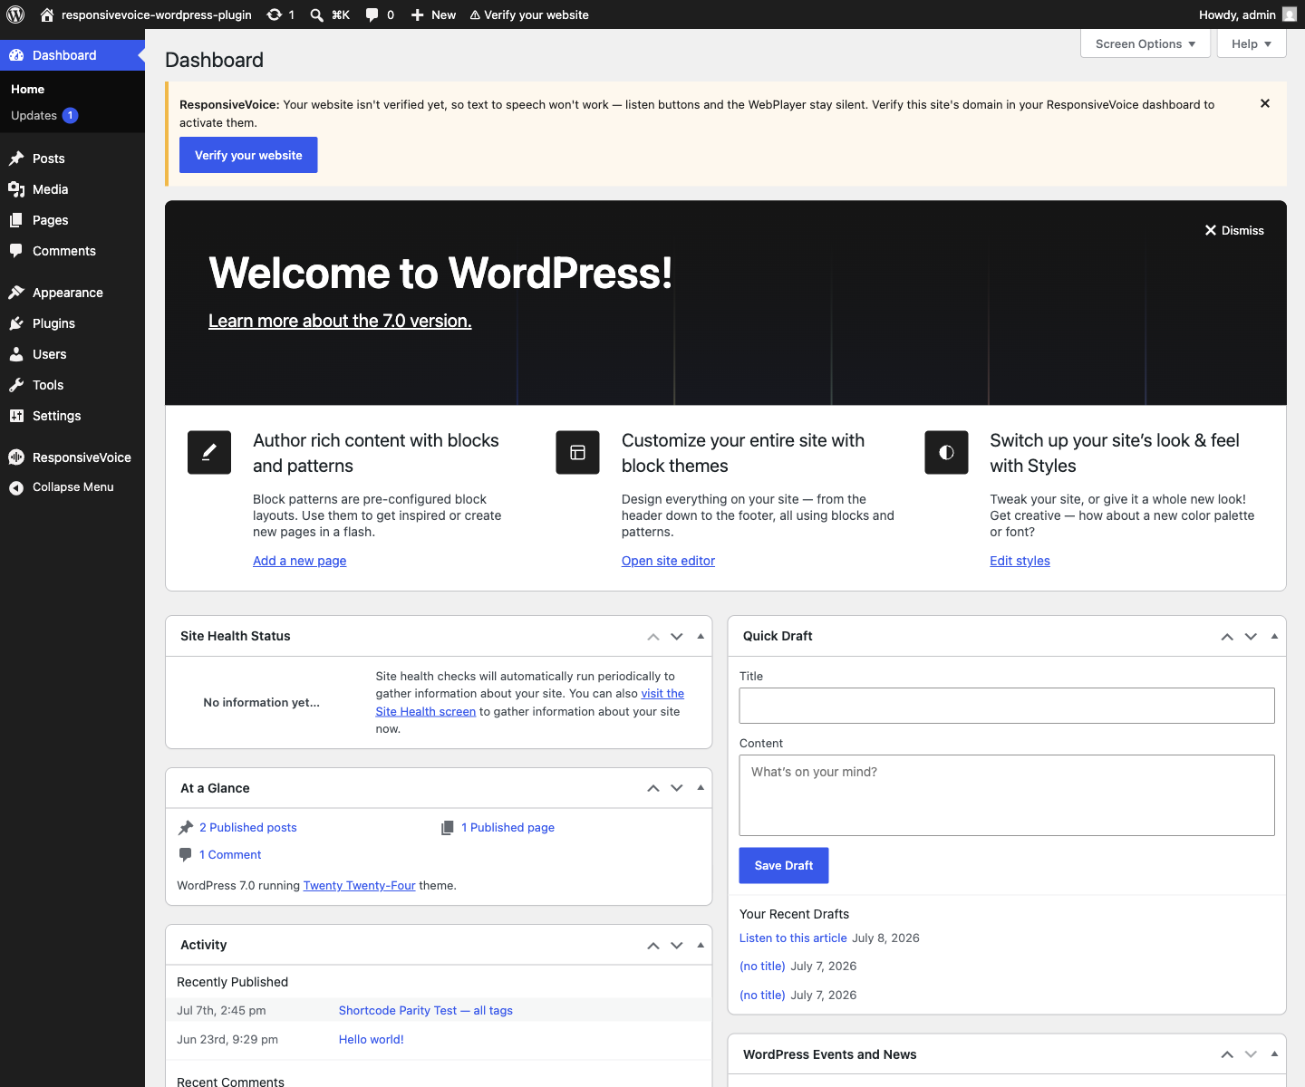Click the Comments icon in sidebar
Screen dimensions: 1305x1087
point(16,251)
